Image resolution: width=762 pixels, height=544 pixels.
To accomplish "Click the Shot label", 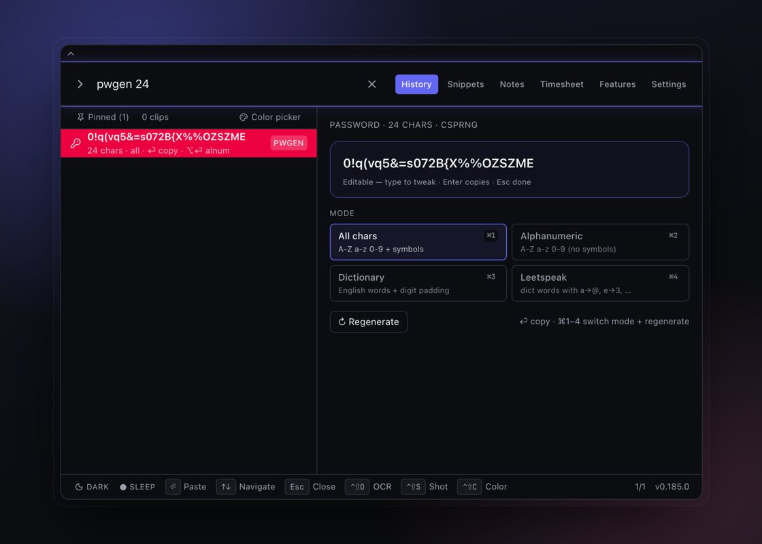I will (x=438, y=487).
